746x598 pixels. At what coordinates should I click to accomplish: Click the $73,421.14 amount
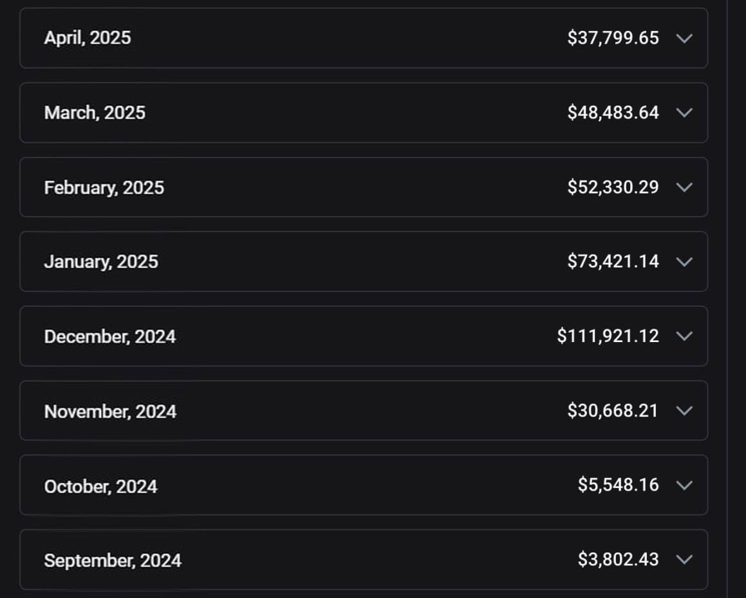point(613,262)
